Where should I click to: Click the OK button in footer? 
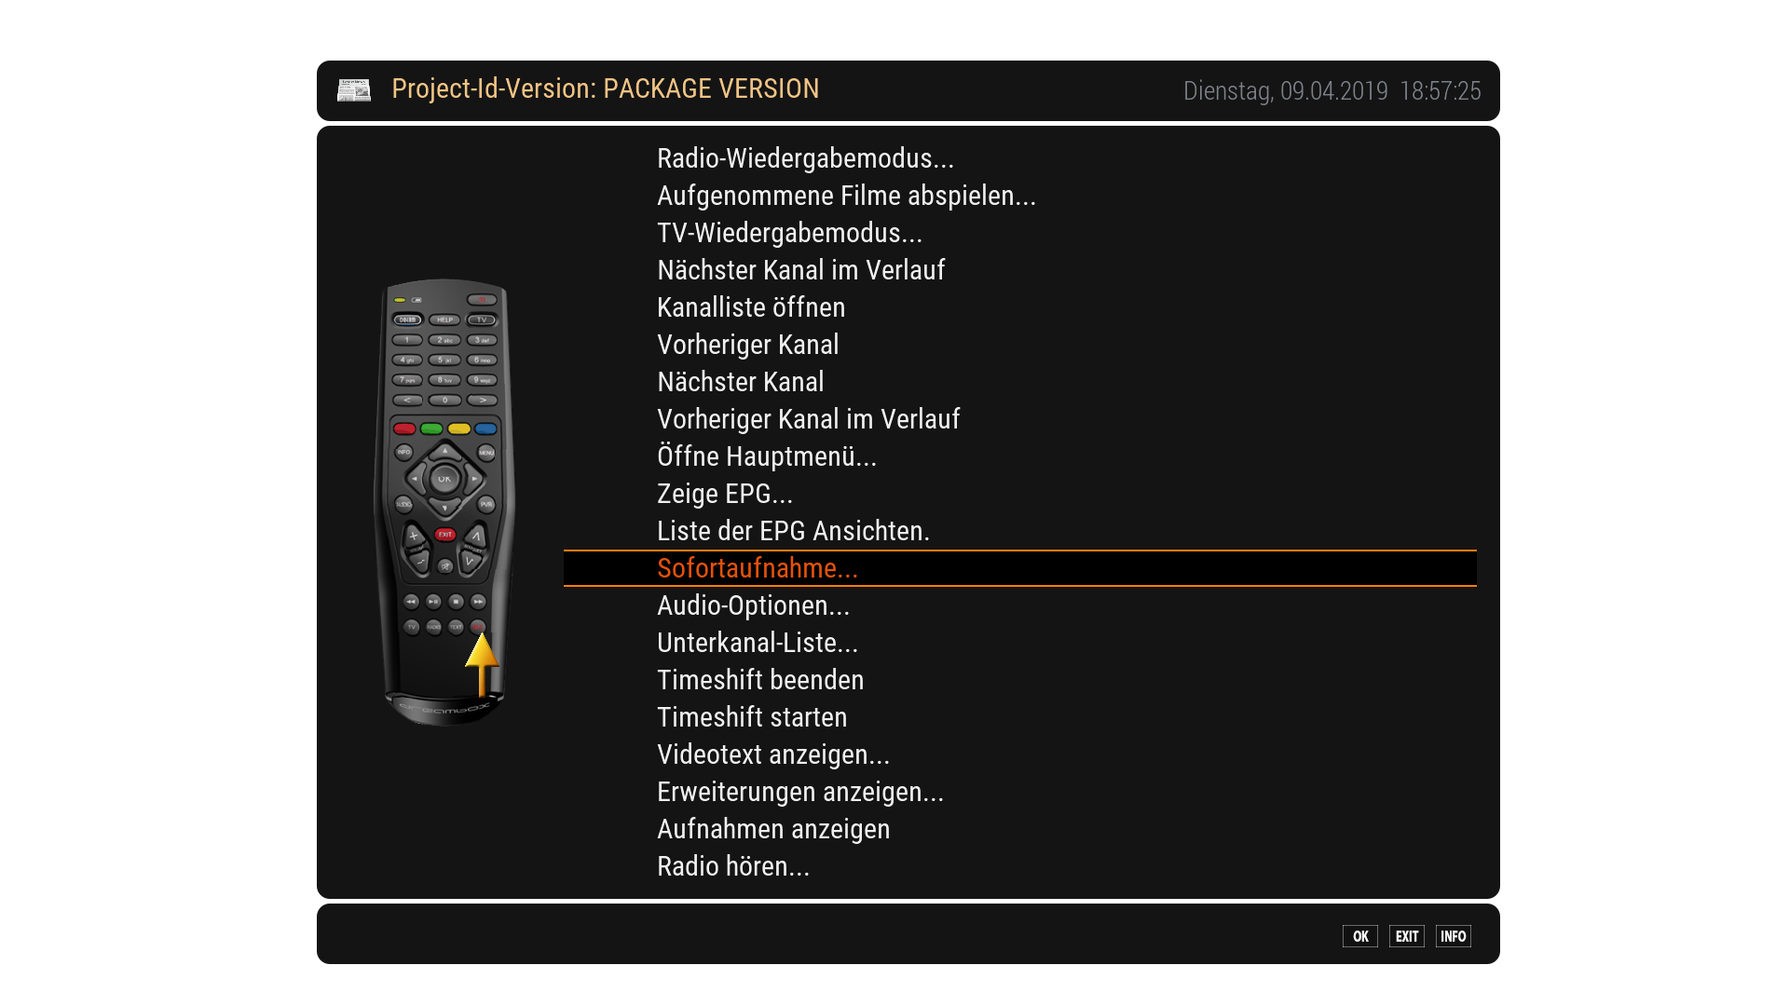[x=1360, y=936]
